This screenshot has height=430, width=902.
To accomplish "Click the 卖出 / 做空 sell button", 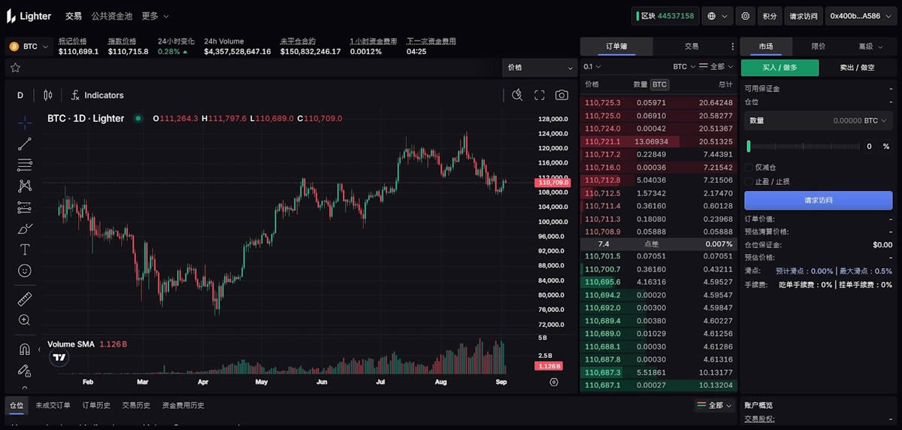I will tap(857, 68).
